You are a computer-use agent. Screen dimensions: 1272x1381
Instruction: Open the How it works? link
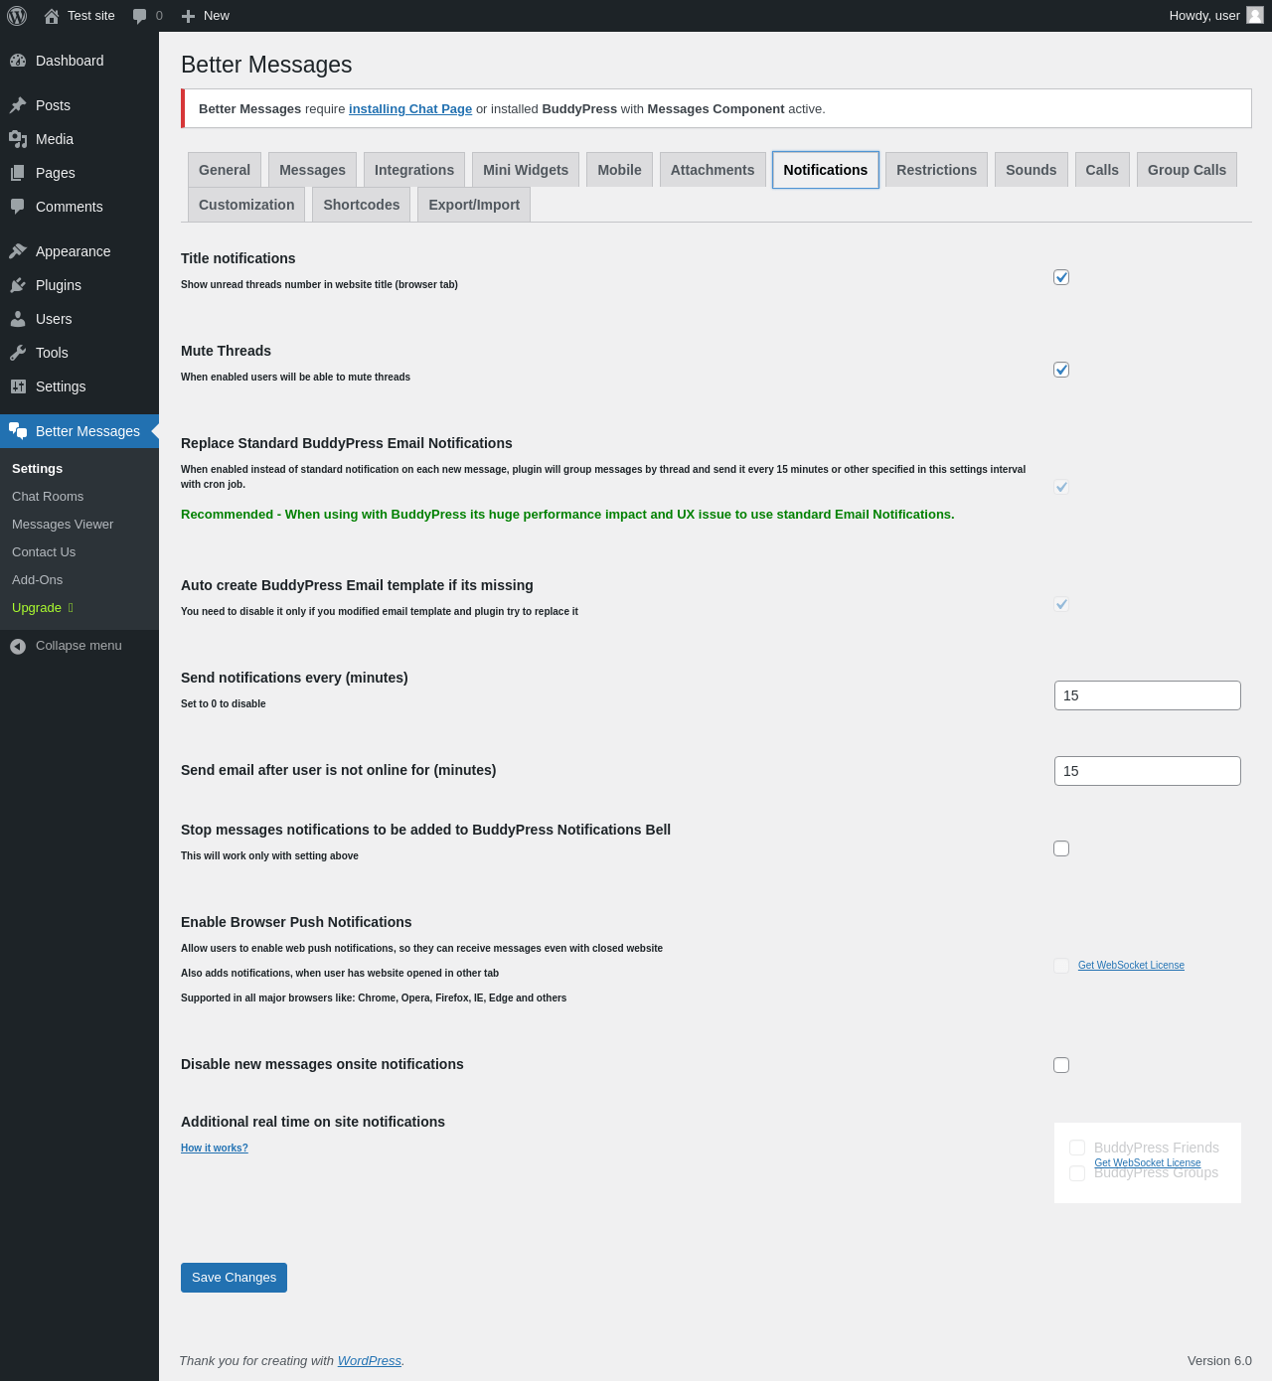(x=215, y=1149)
